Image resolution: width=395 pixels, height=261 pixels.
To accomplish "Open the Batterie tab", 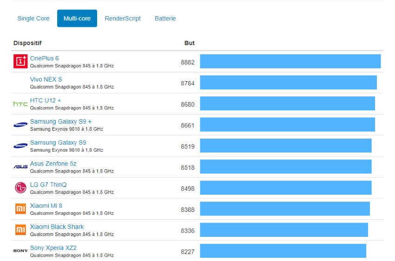I will [x=165, y=19].
